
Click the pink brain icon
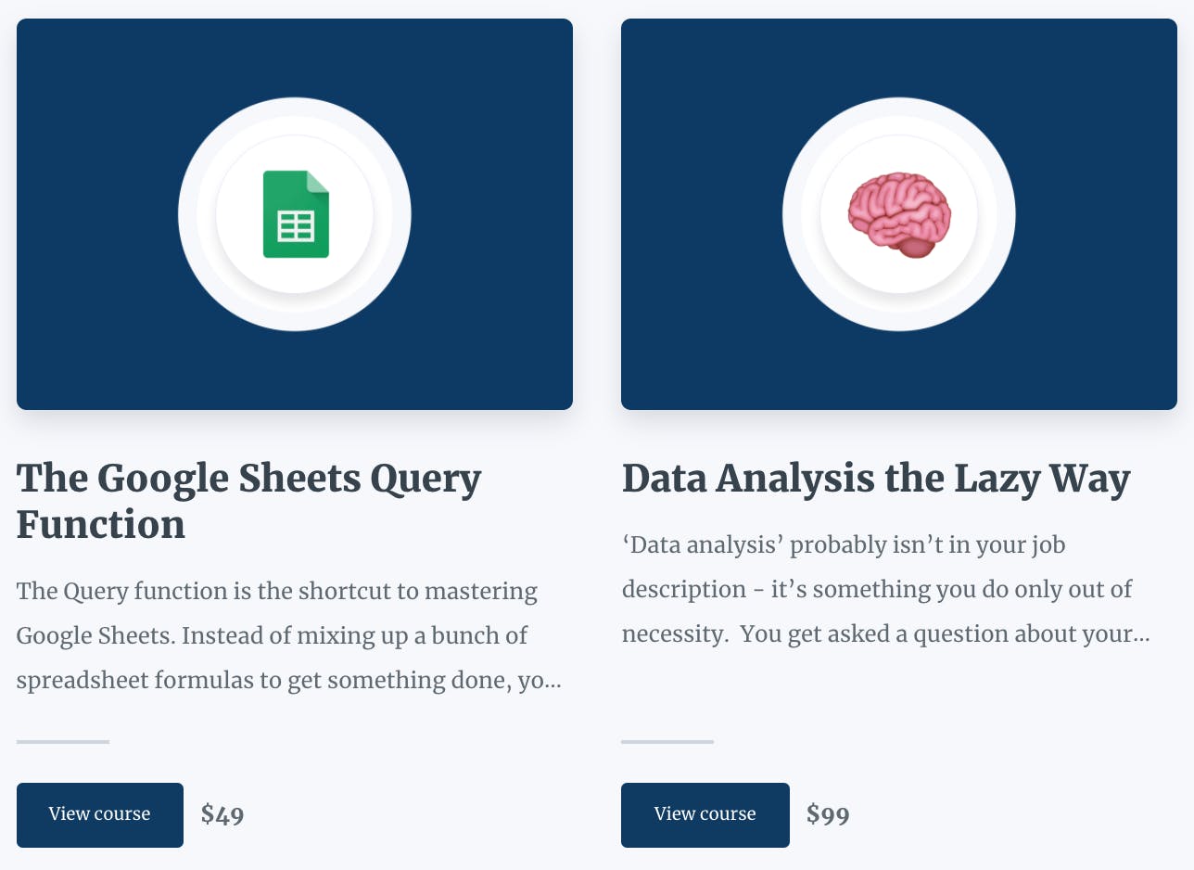click(899, 215)
